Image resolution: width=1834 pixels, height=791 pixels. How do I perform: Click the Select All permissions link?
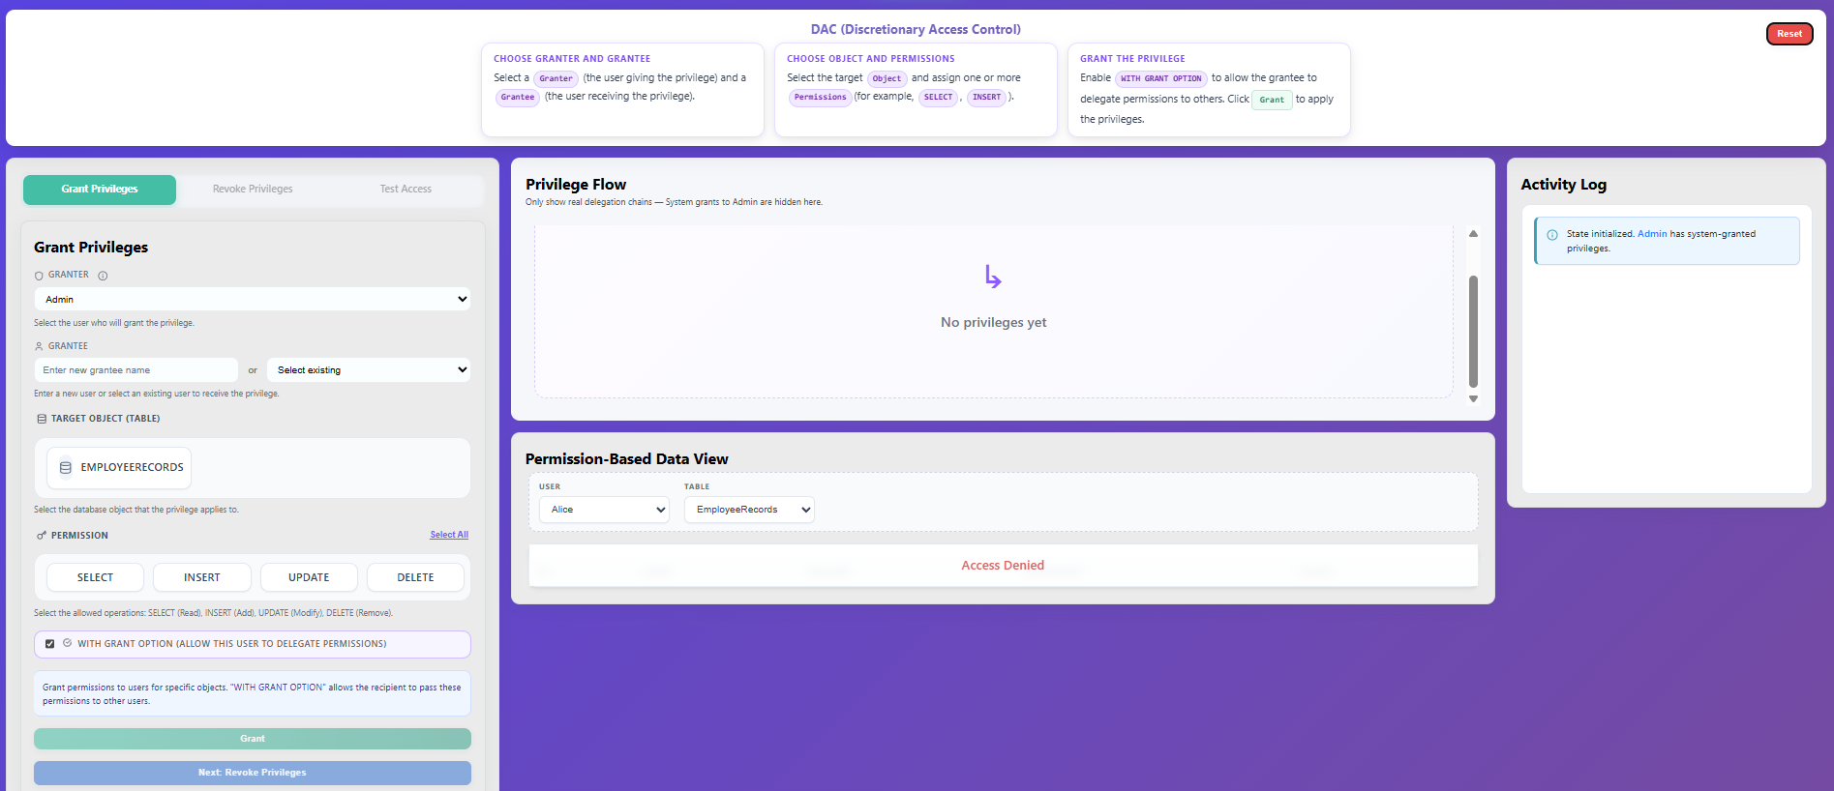449,535
